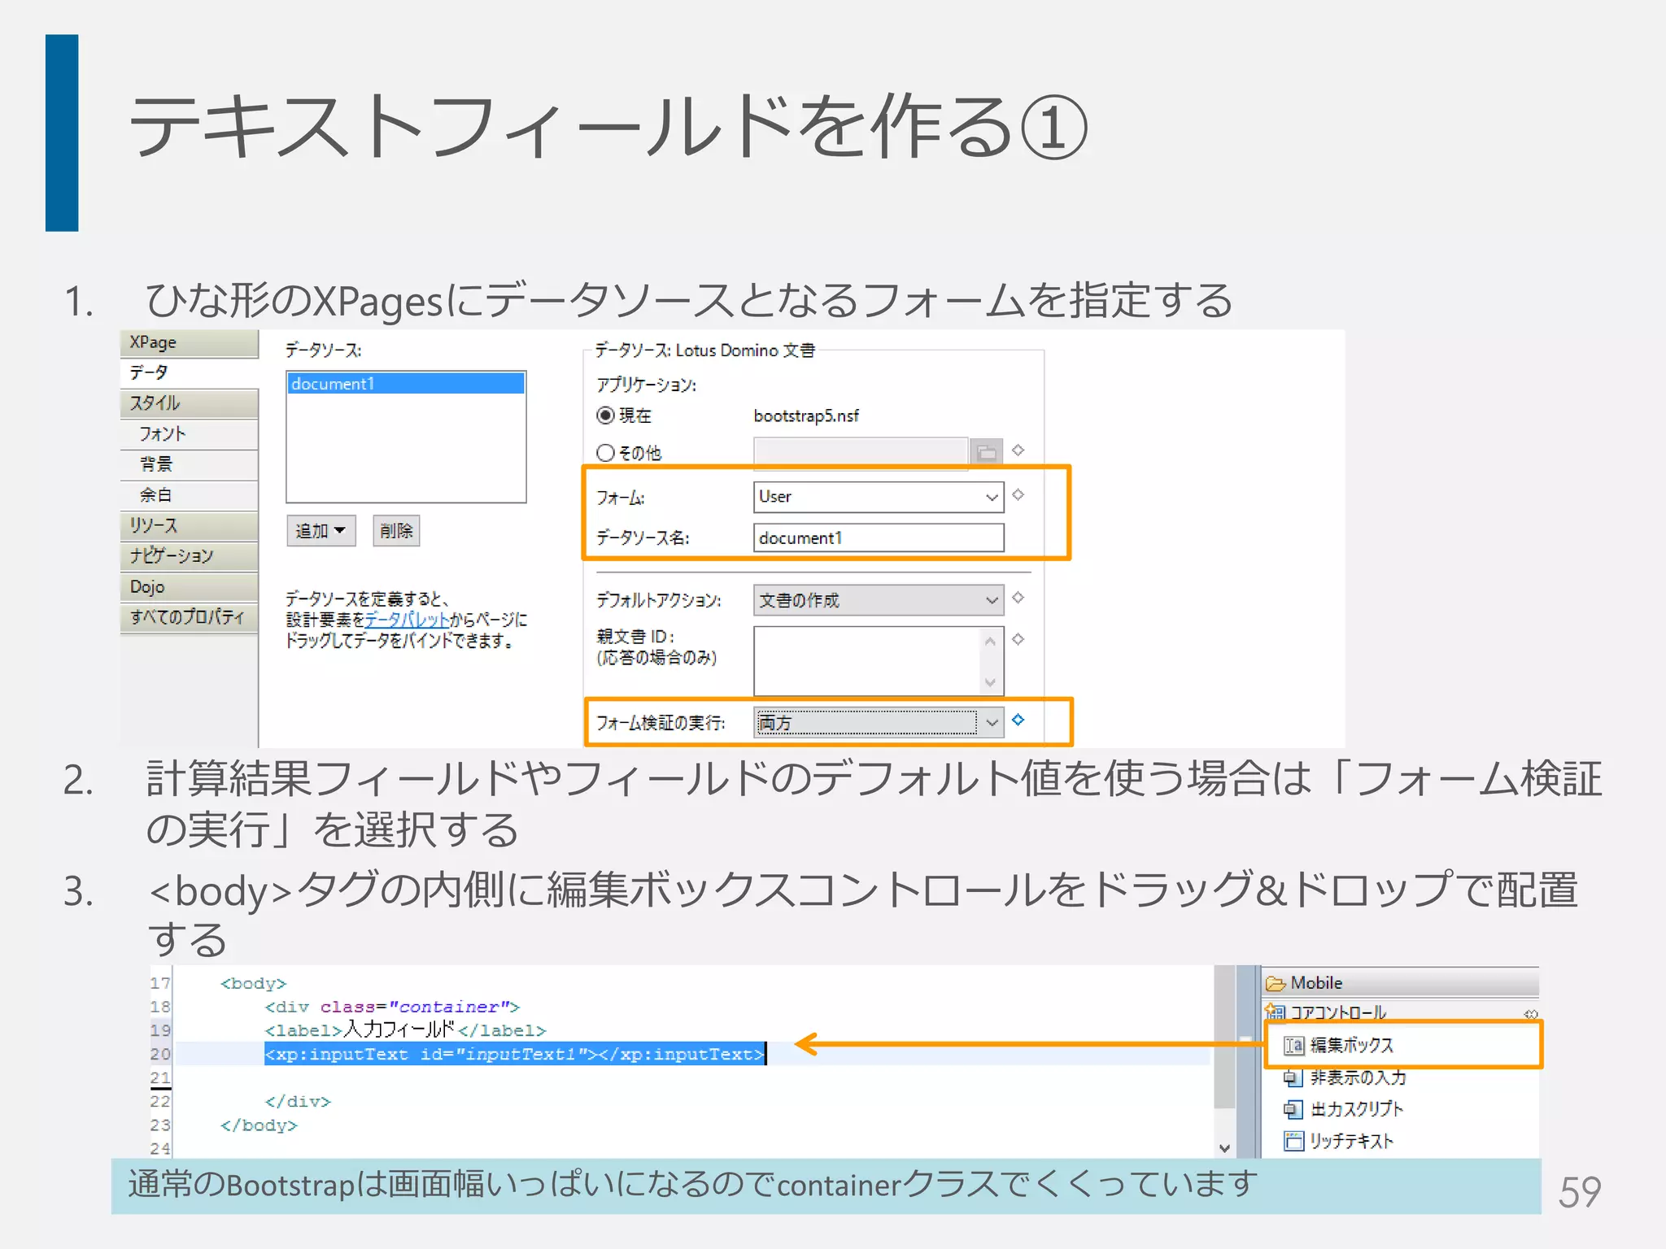This screenshot has height=1249, width=1666.
Task: Click the diamond icon beside フォーム field
Action: click(1018, 494)
